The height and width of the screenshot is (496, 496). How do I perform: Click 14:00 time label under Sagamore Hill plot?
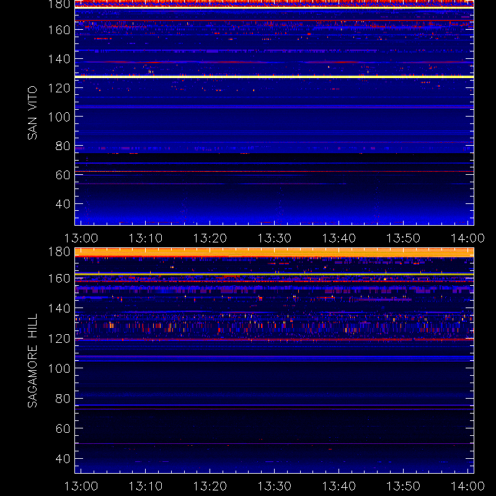tap(468, 486)
